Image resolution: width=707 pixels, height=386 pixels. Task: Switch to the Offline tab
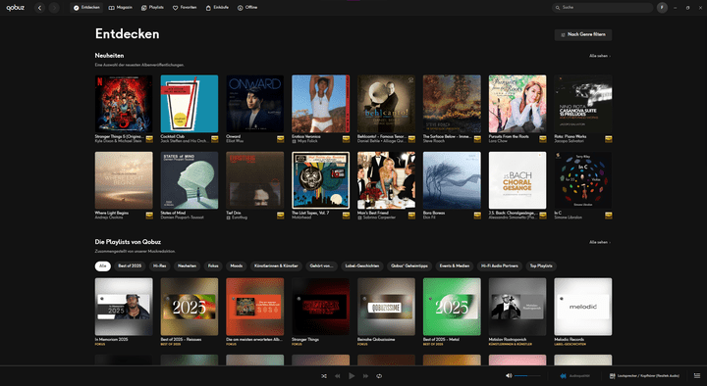[x=247, y=8]
